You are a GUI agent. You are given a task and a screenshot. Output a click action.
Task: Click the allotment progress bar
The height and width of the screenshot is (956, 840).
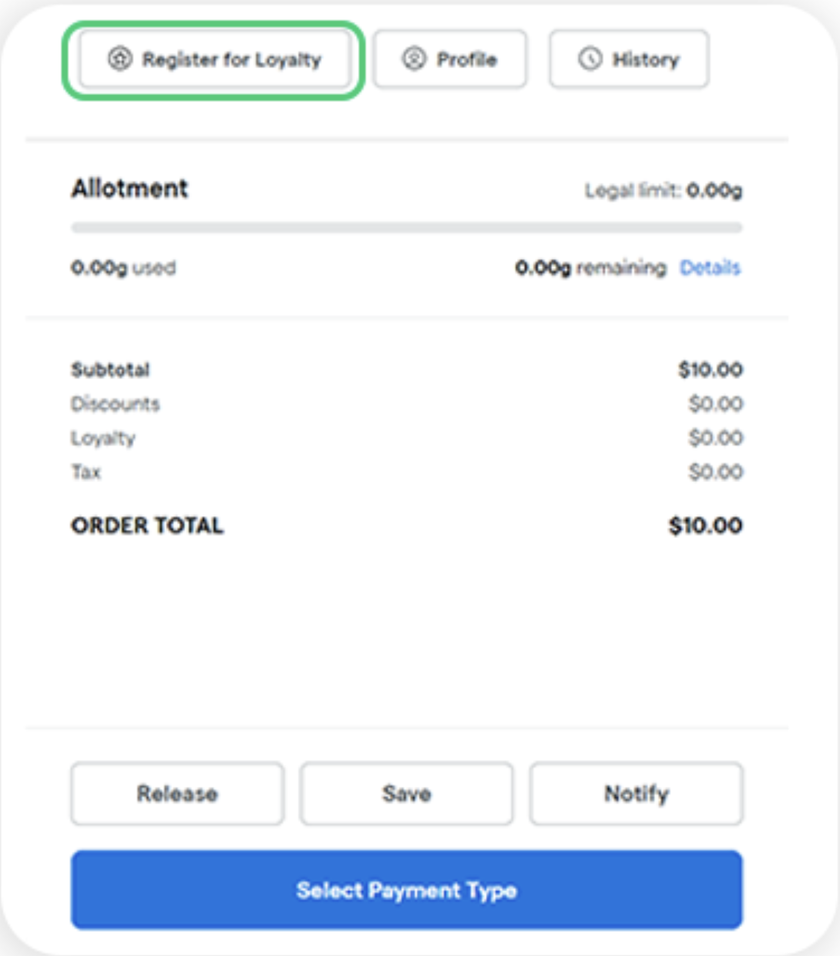click(x=406, y=228)
